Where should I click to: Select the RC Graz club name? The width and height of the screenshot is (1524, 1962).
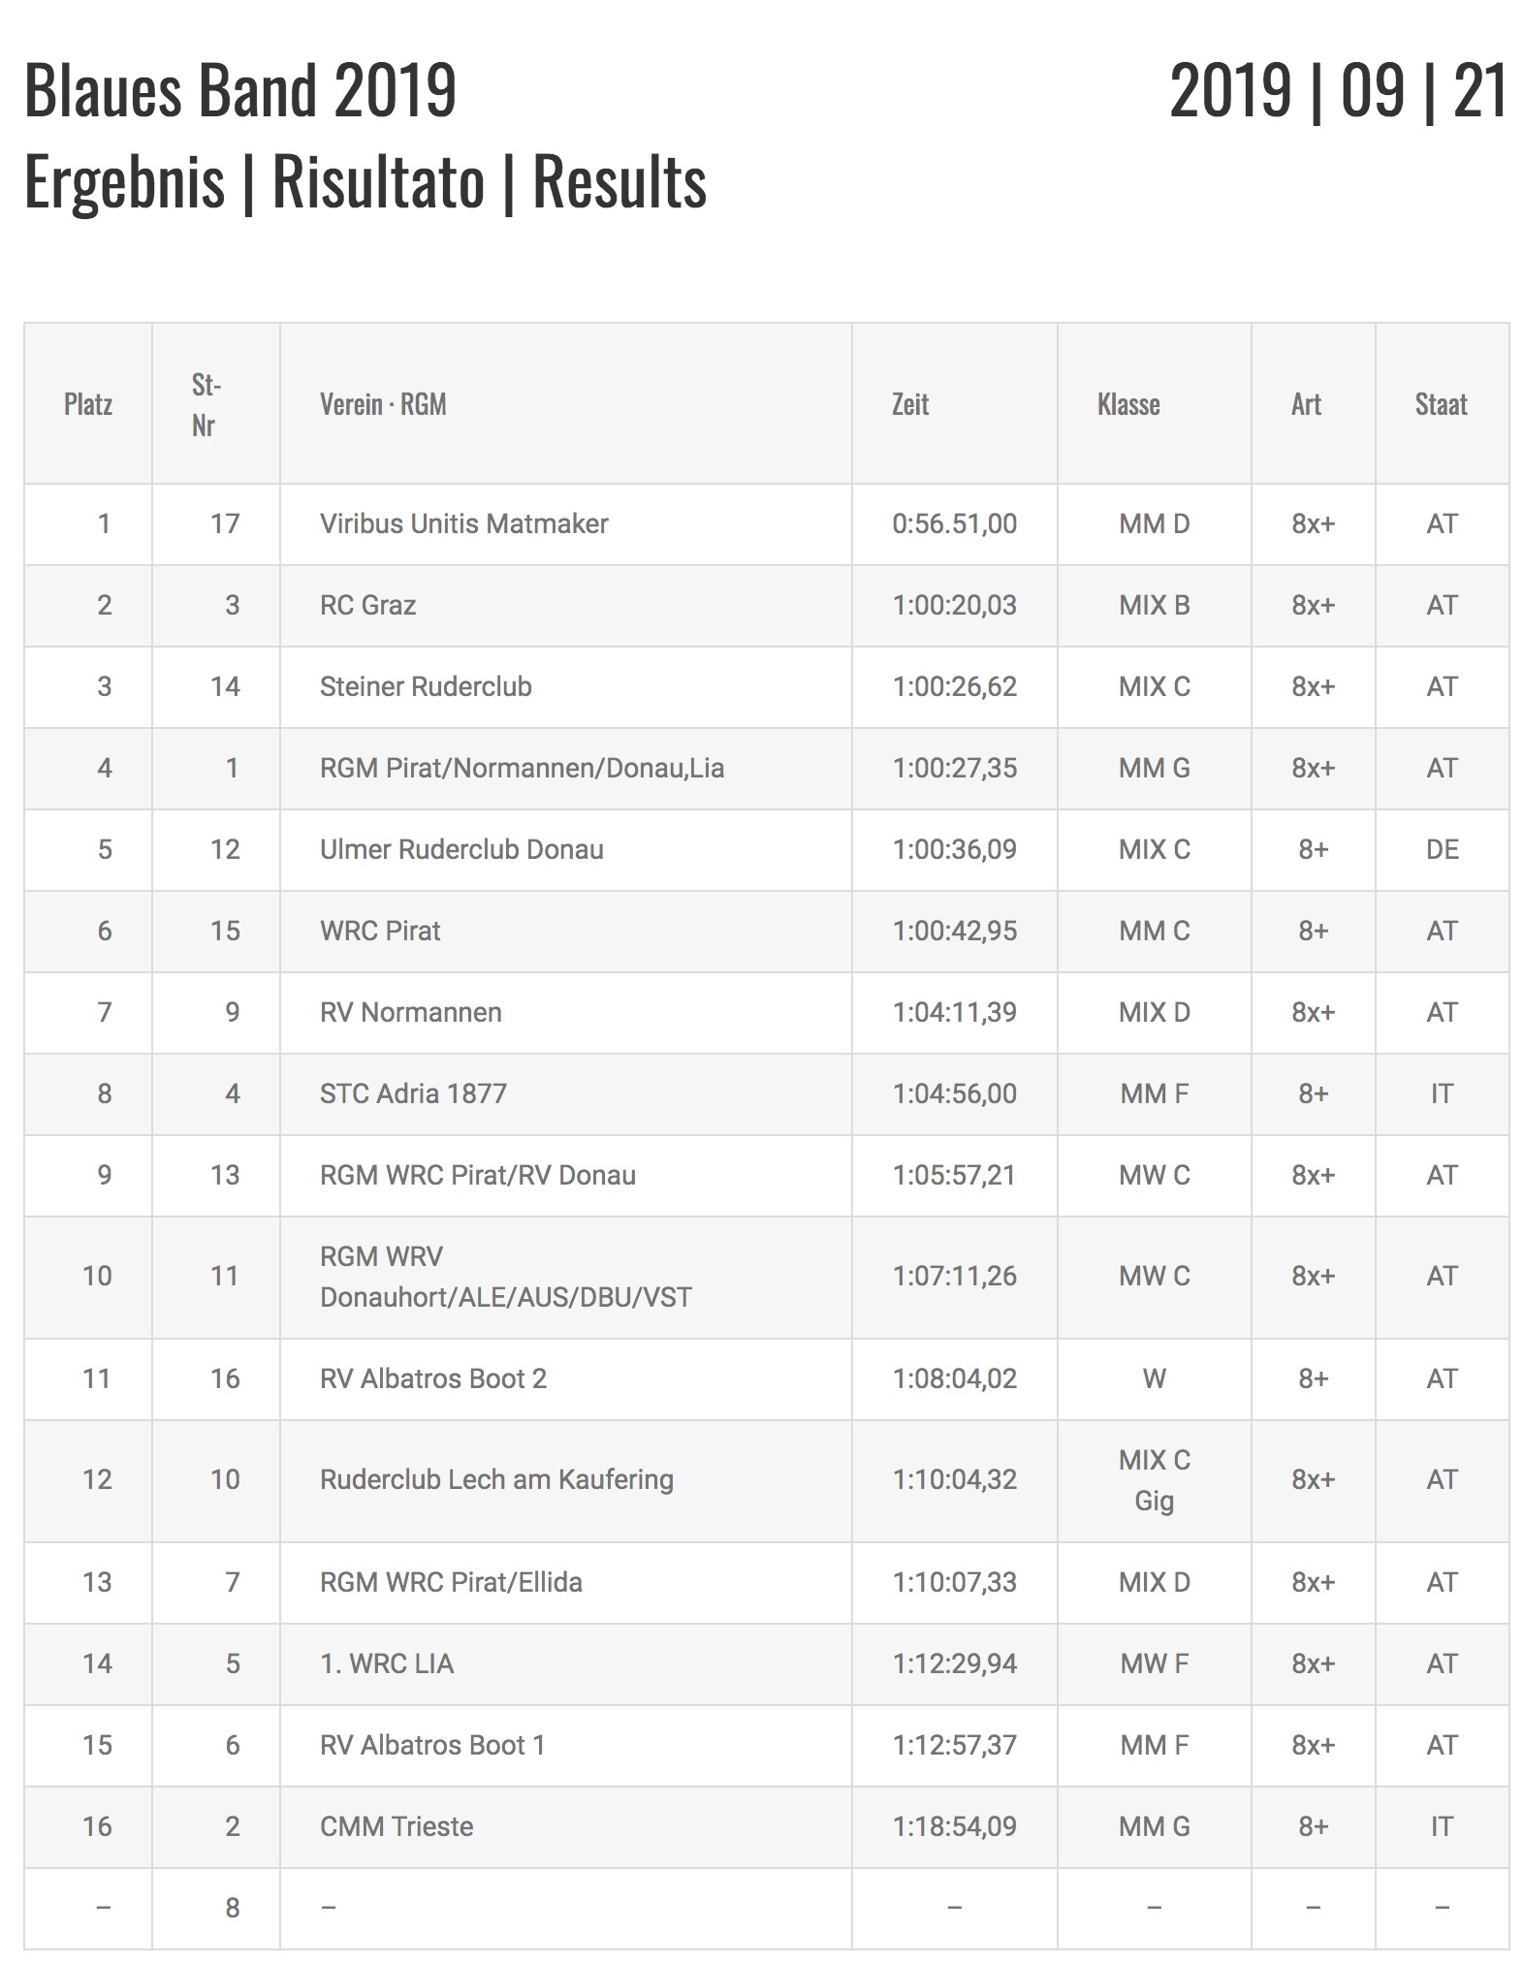[x=368, y=606]
